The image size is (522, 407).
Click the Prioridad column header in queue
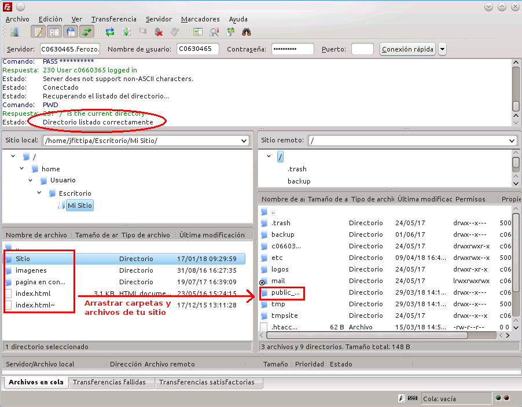[309, 364]
